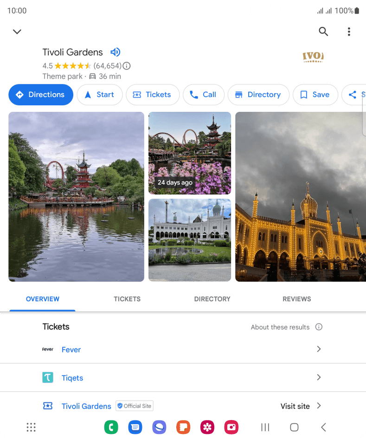Save Tivoli Gardens to a list
366x440 pixels.
tap(315, 95)
